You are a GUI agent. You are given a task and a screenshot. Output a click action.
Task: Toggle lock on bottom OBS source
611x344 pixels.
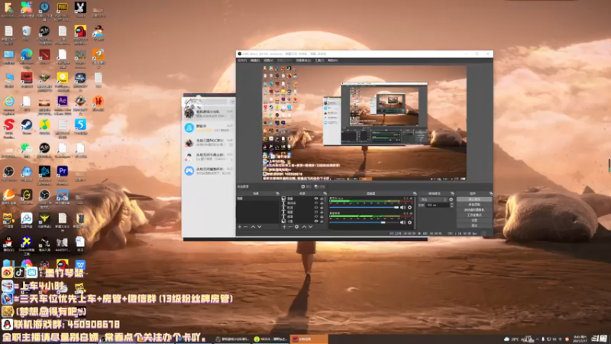322,221
